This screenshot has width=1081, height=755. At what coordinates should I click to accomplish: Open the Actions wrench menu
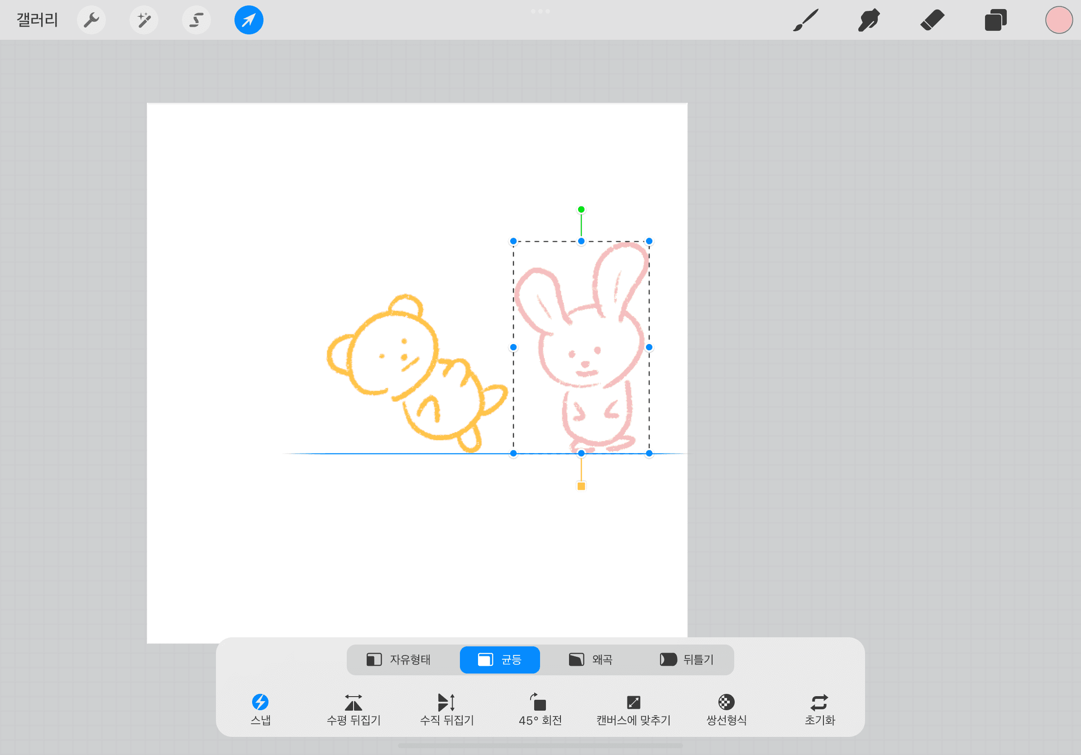(x=91, y=20)
